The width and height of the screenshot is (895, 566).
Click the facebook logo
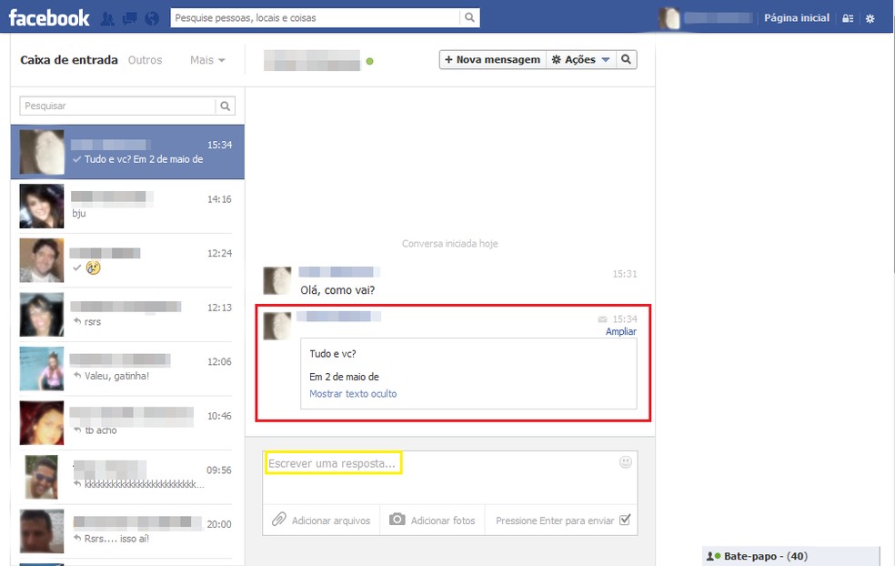tap(47, 17)
